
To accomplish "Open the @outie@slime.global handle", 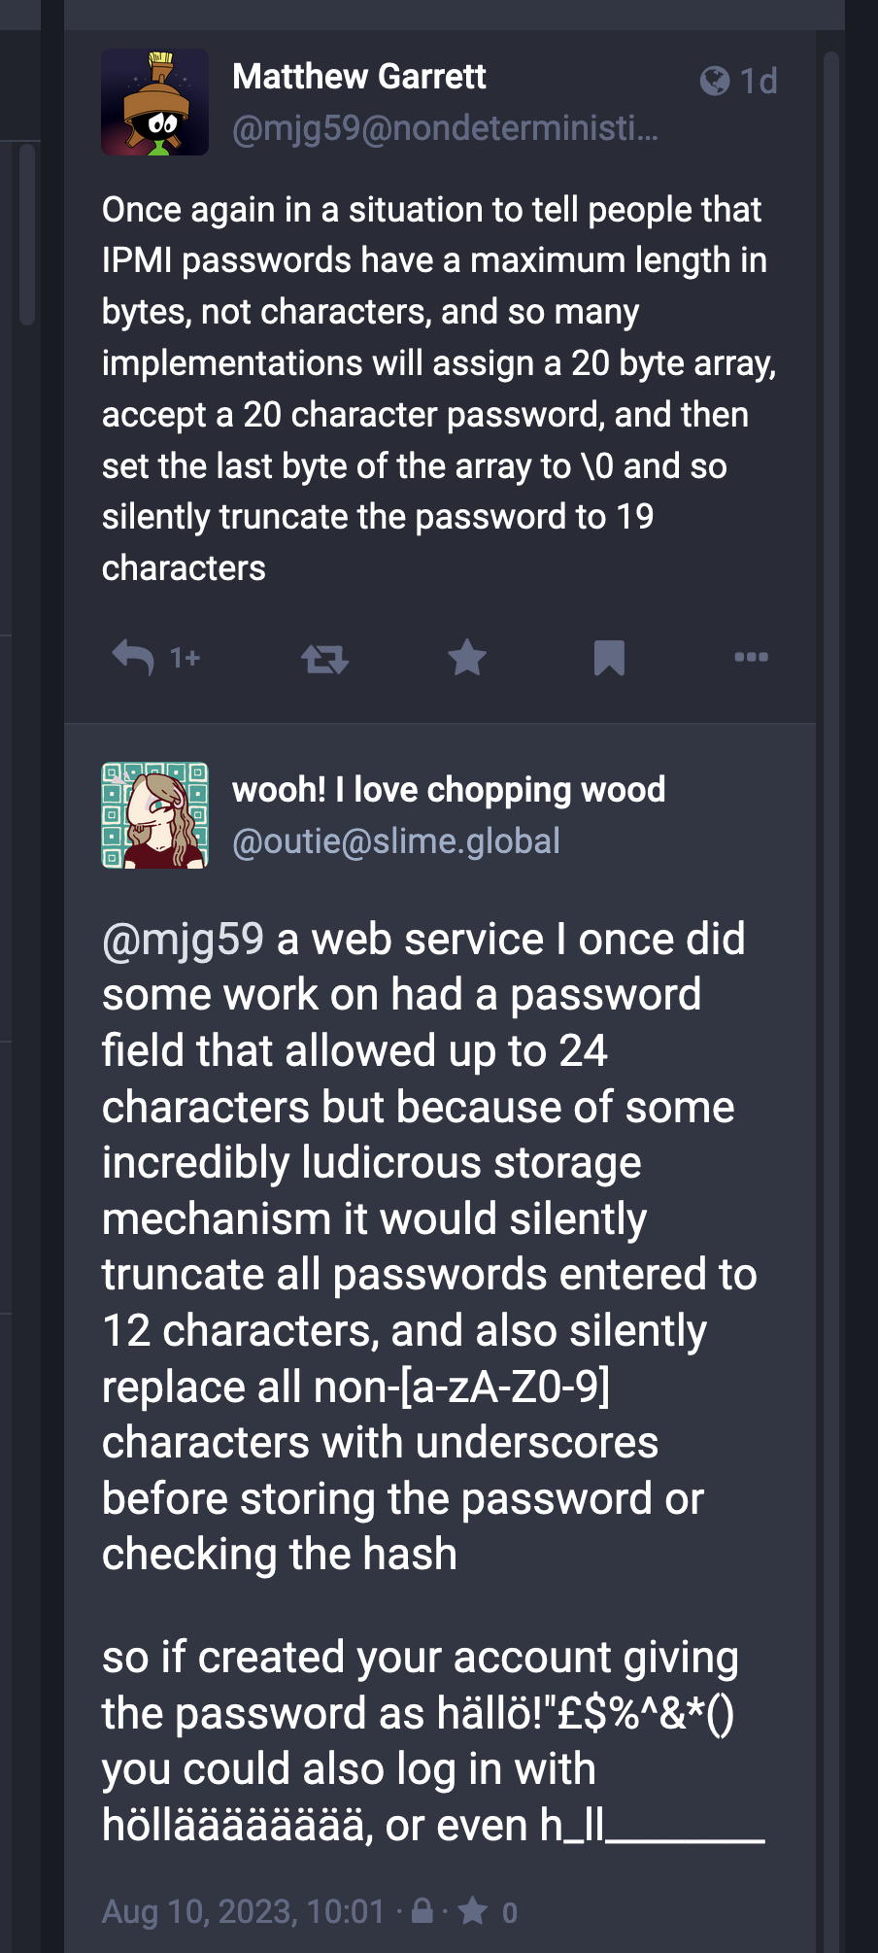I will click(396, 841).
